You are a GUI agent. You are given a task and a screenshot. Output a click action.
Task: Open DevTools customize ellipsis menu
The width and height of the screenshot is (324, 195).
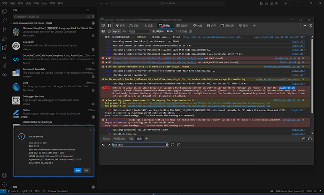click(304, 26)
